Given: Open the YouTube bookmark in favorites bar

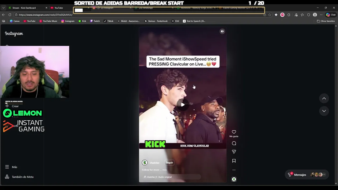Looking at the screenshot, I should (29, 21).
